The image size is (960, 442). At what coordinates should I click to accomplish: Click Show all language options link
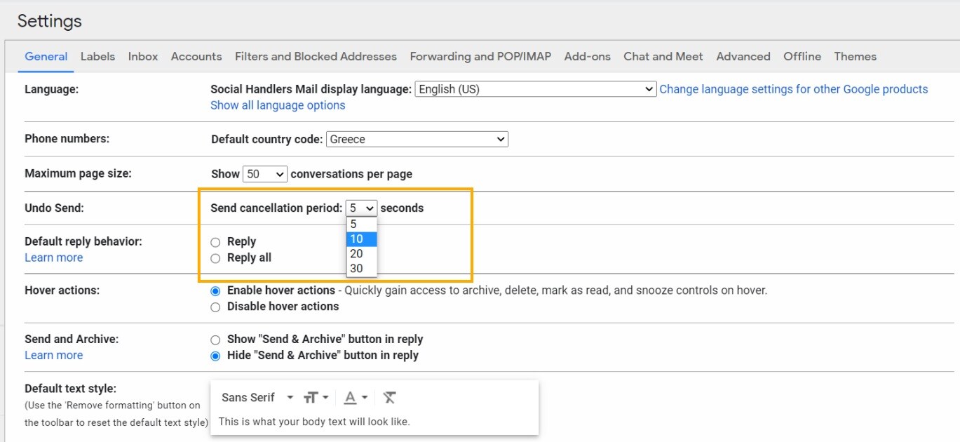pos(277,105)
